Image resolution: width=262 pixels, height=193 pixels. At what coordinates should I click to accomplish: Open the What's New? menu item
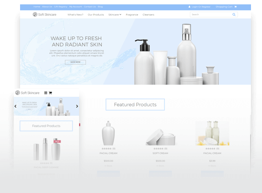75,15
